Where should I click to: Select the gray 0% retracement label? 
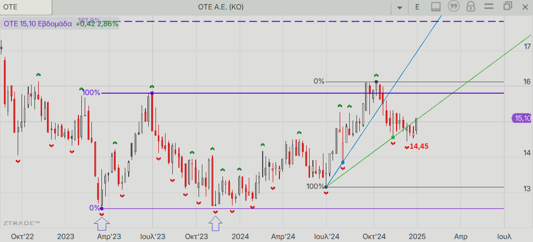click(x=319, y=81)
